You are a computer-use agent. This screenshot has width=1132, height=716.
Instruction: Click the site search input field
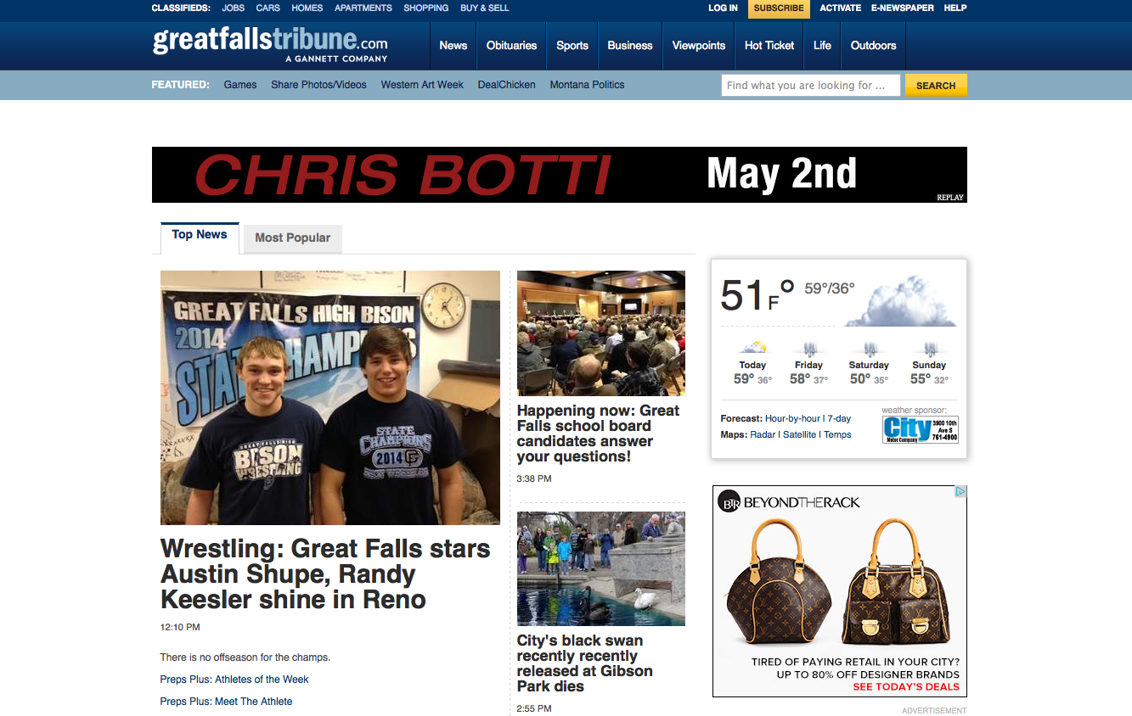(x=810, y=86)
